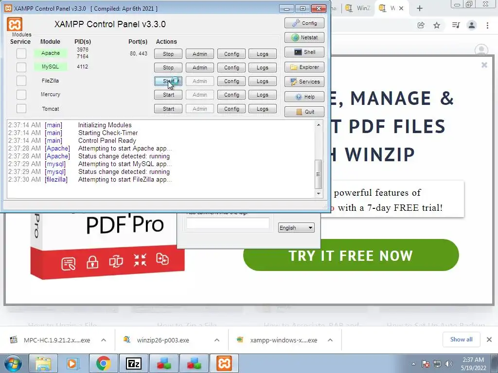Expand winzip26-p003.exe download options arrow
The width and height of the screenshot is (498, 373).
pyautogui.click(x=217, y=340)
